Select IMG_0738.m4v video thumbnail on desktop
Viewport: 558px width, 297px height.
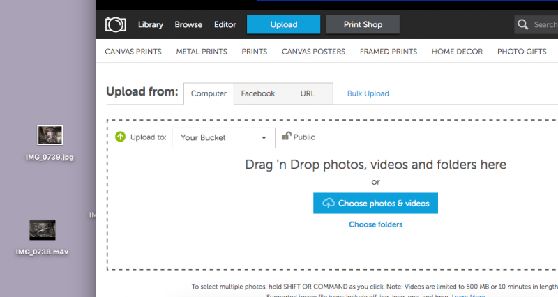pyautogui.click(x=43, y=230)
